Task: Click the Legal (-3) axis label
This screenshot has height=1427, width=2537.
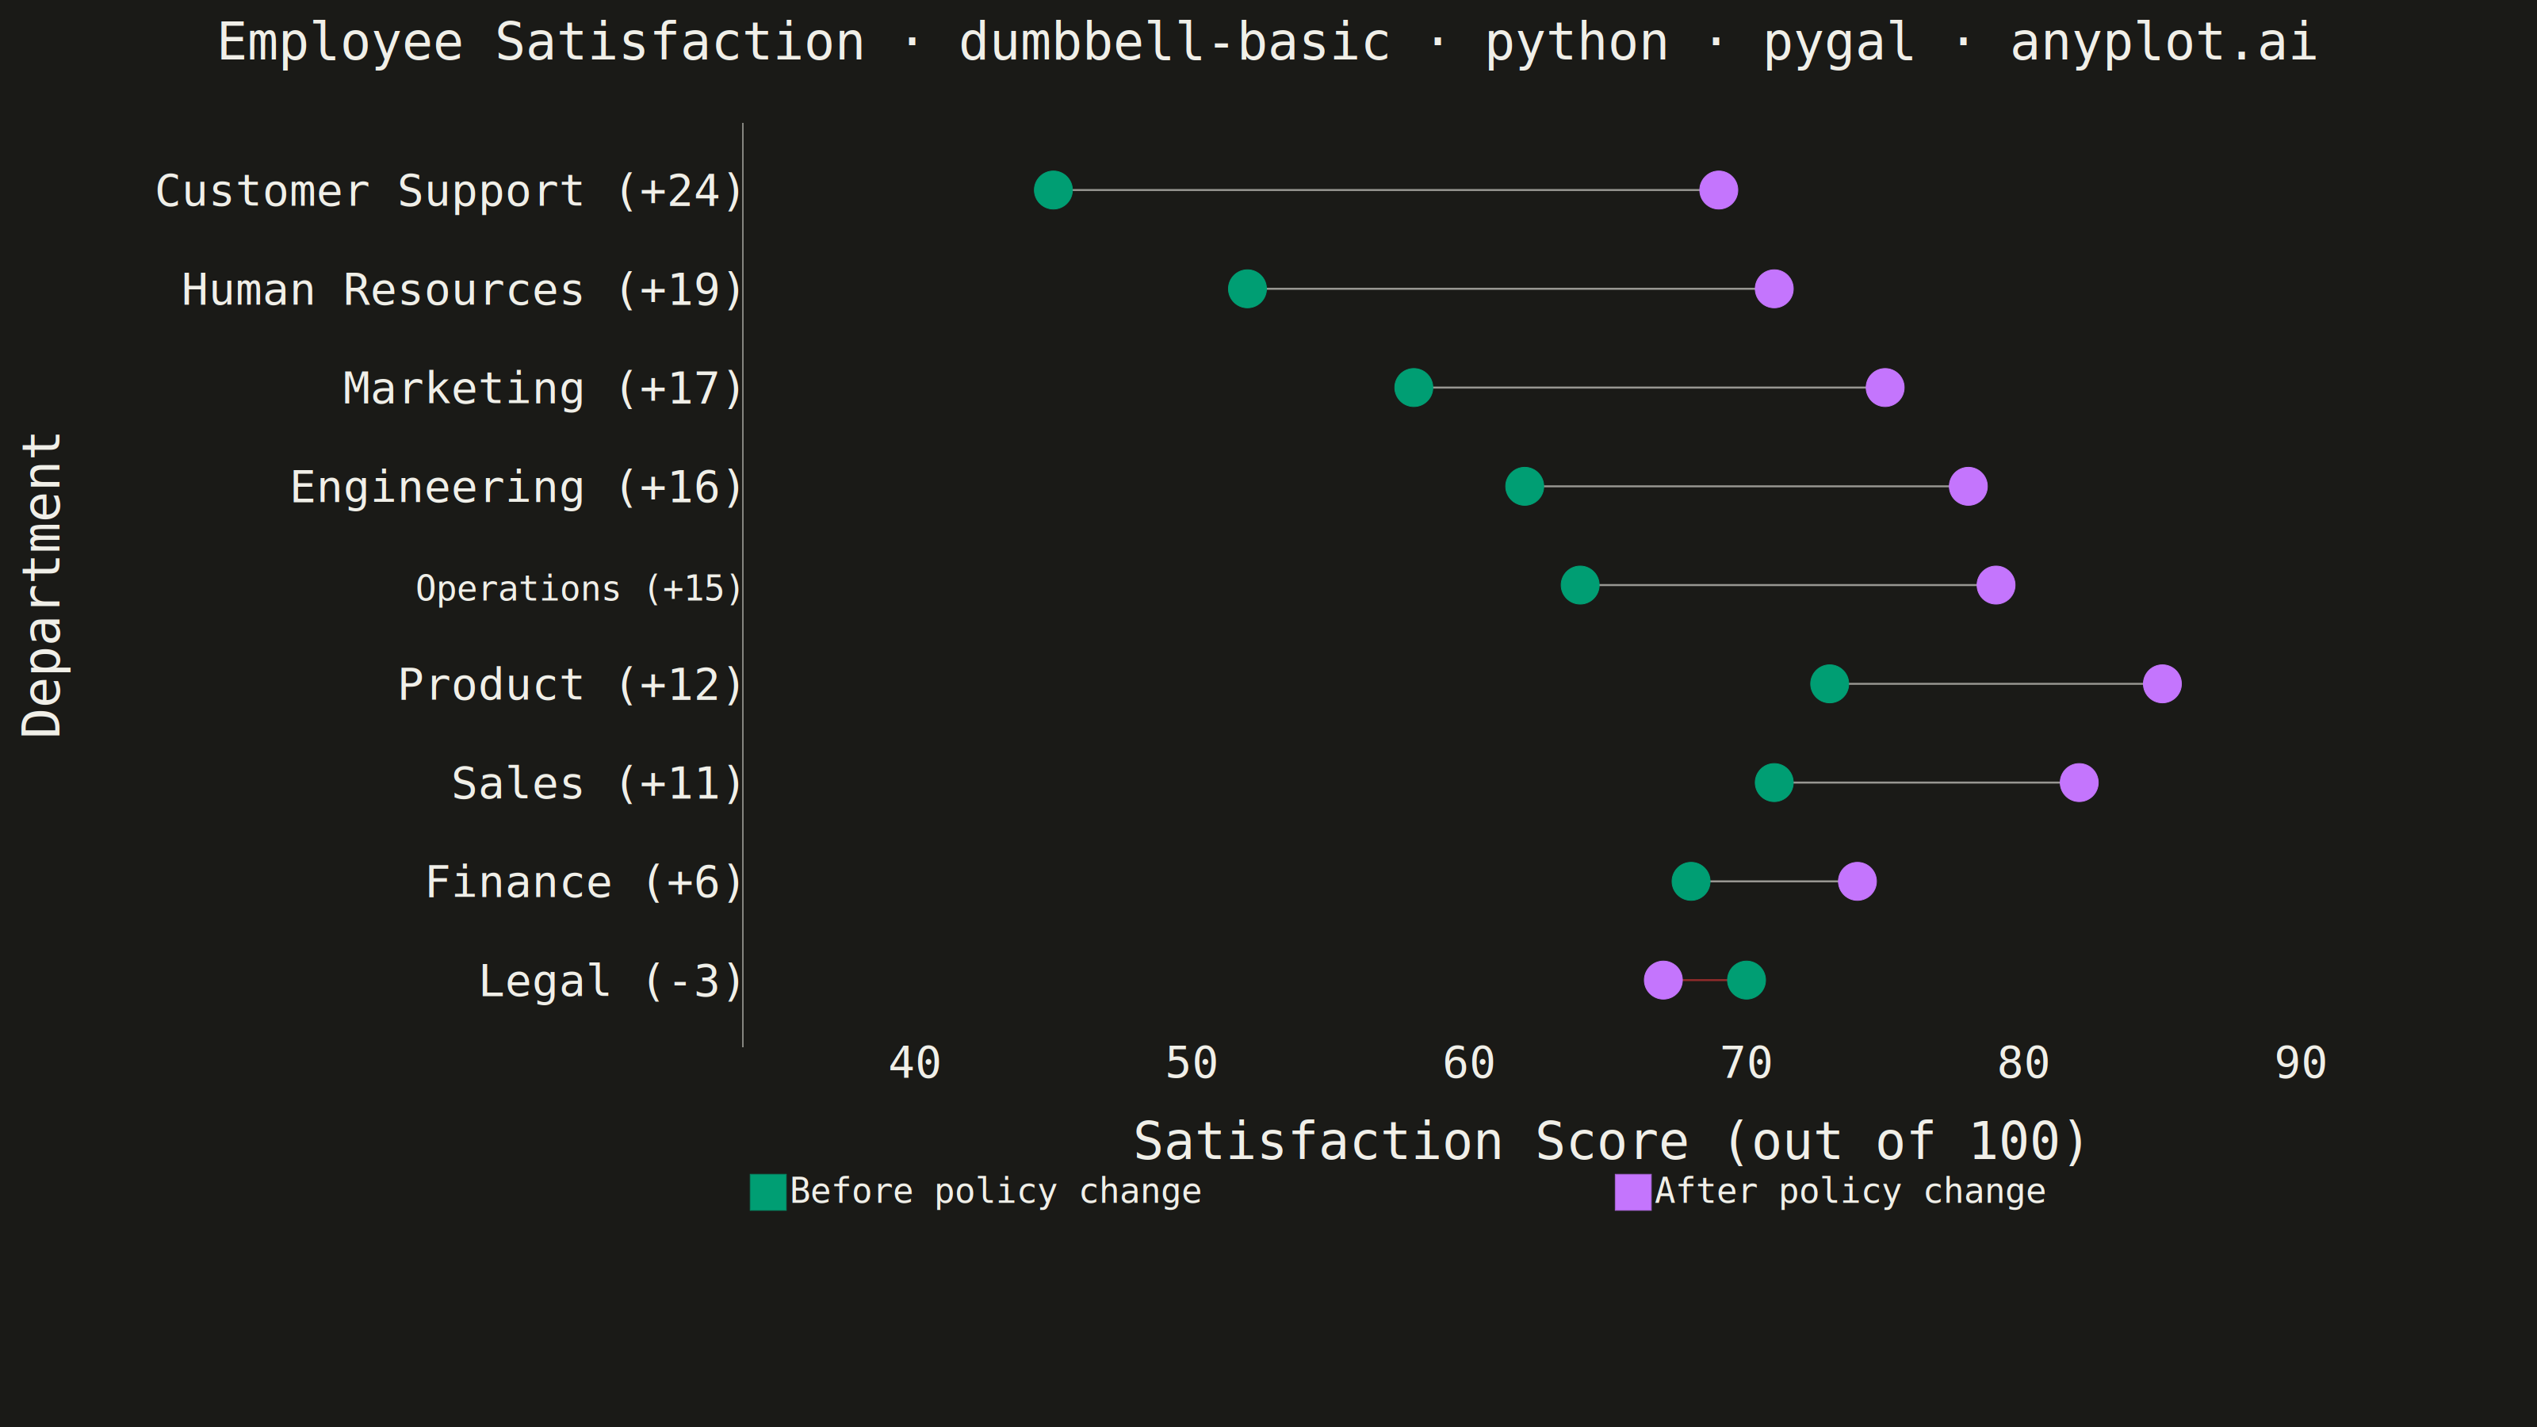Action: click(x=610, y=982)
